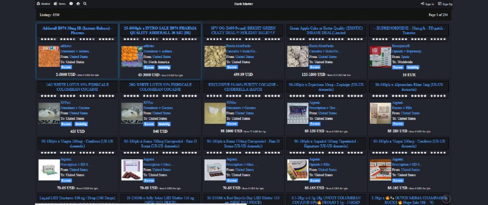The width and height of the screenshot is (488, 205).
Task: Click the round help icon in top bar
Action: point(71,4)
